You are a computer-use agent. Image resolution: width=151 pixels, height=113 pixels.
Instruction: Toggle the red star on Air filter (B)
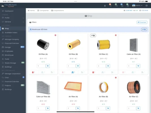coord(116,78)
